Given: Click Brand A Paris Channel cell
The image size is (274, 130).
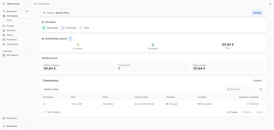Looking at the screenshot, I should point(144,104).
